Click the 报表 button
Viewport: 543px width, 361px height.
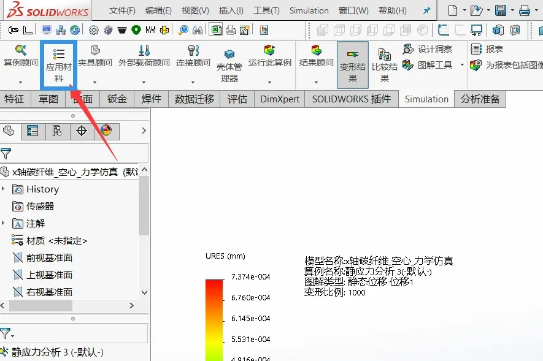pyautogui.click(x=487, y=49)
